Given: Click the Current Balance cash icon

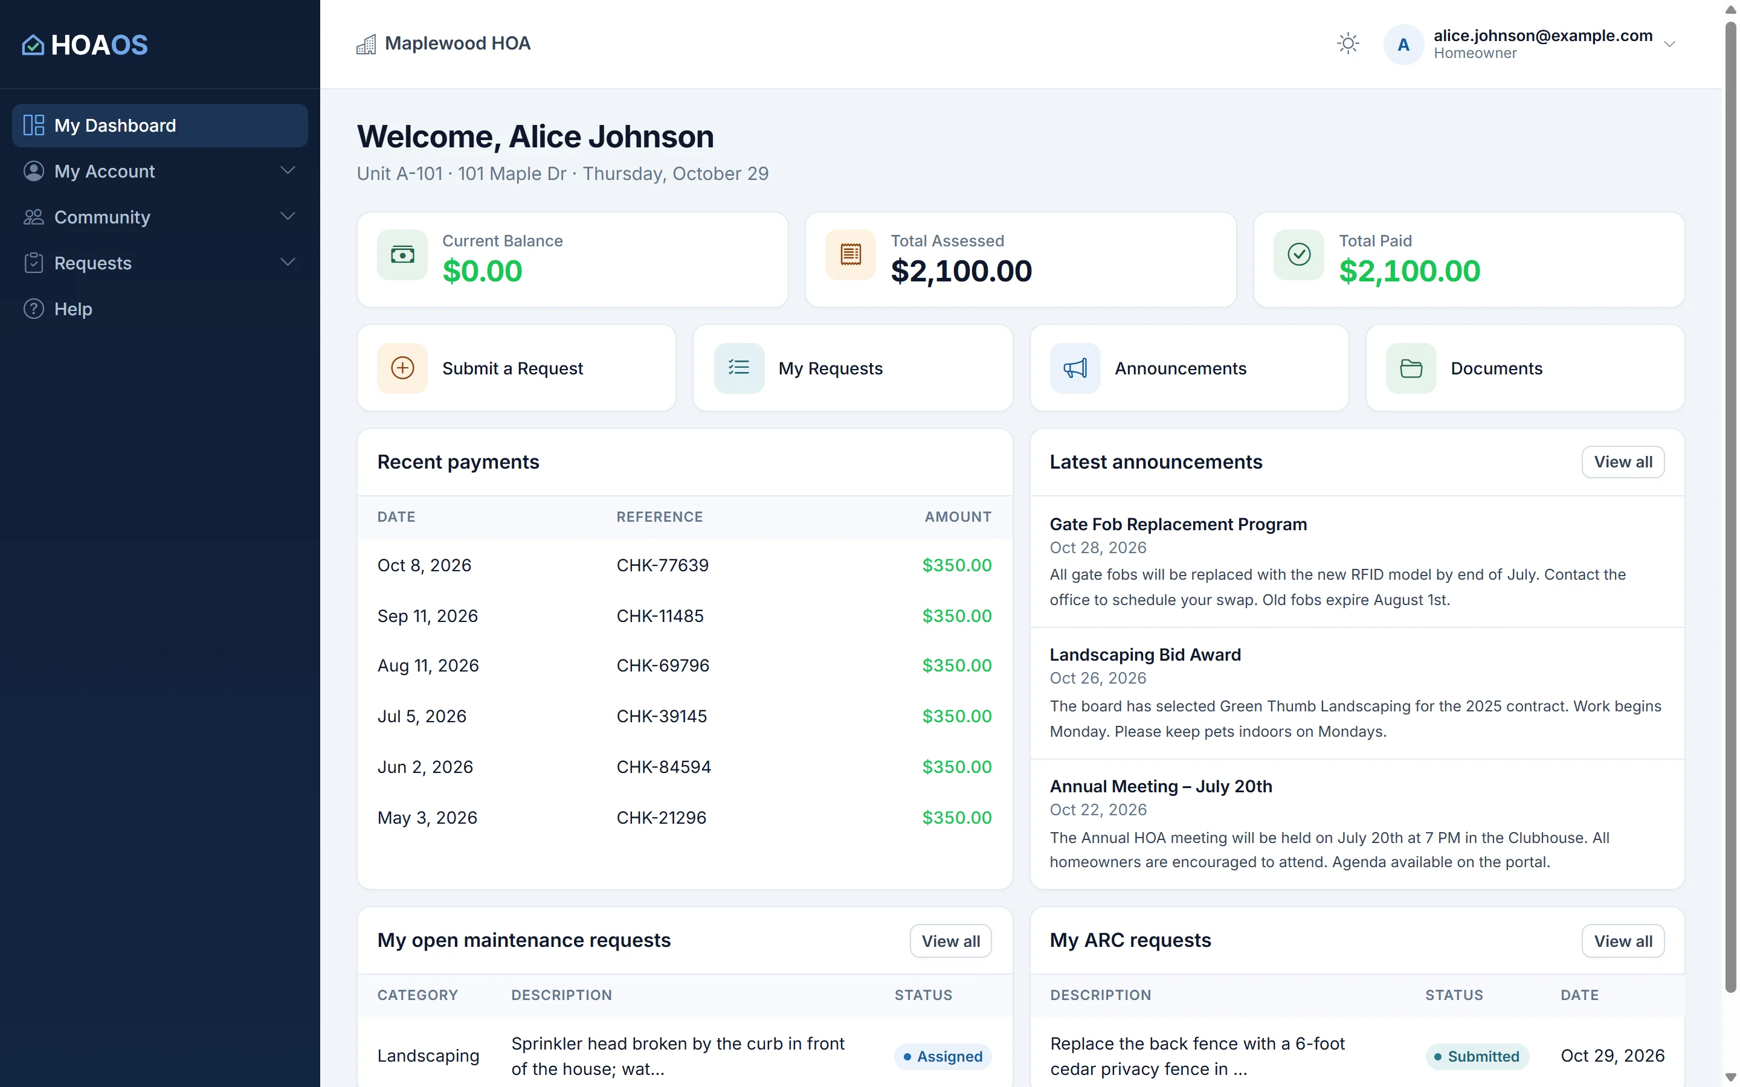Looking at the screenshot, I should click(x=402, y=254).
